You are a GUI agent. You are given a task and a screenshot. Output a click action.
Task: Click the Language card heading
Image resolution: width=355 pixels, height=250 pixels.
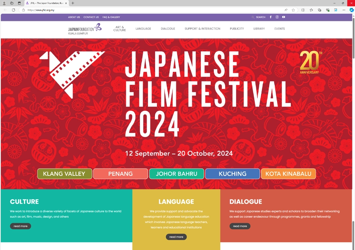point(176,201)
